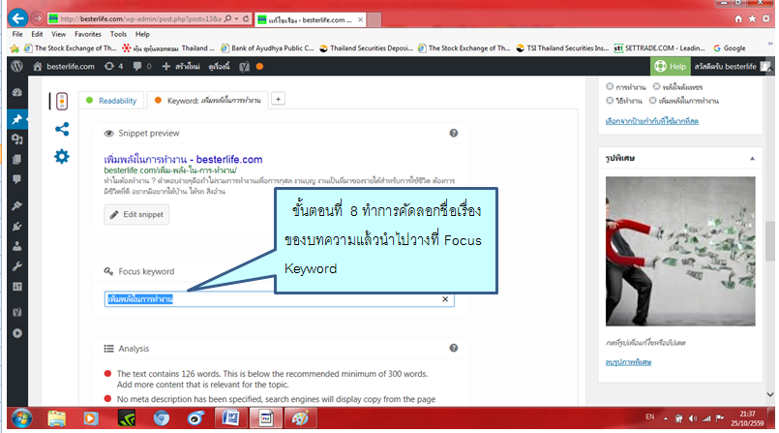Open Chrome from the taskbar
This screenshot has width=779, height=433.
click(x=161, y=418)
